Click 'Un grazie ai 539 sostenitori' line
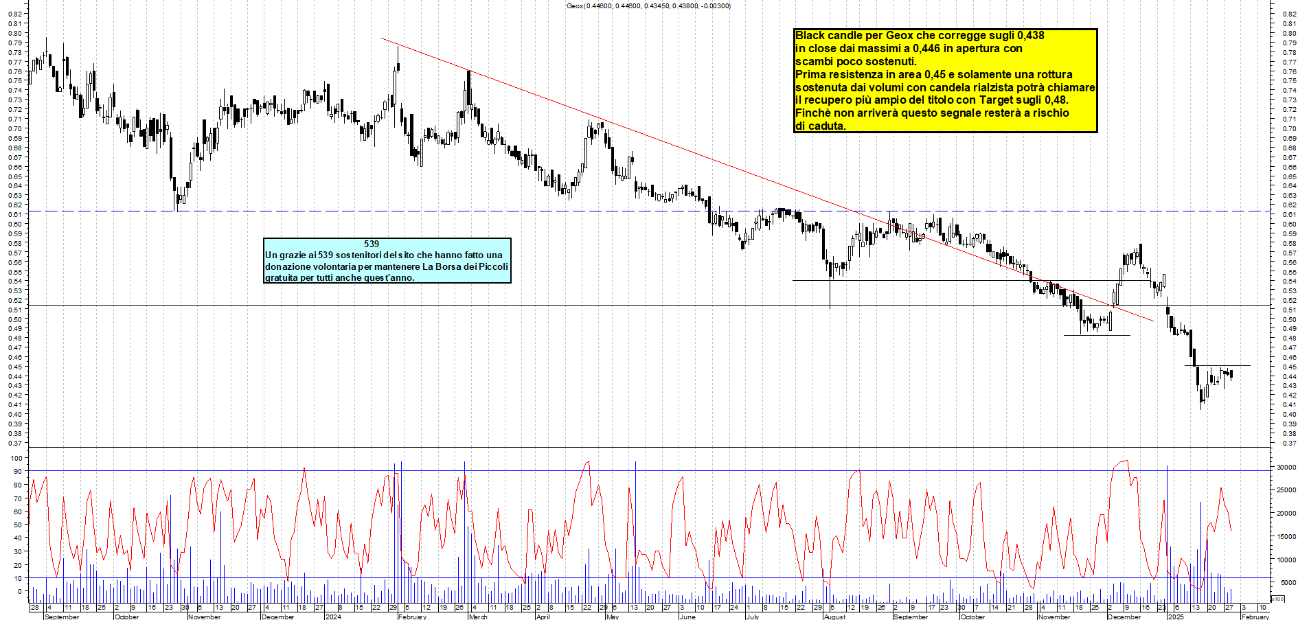 (384, 255)
